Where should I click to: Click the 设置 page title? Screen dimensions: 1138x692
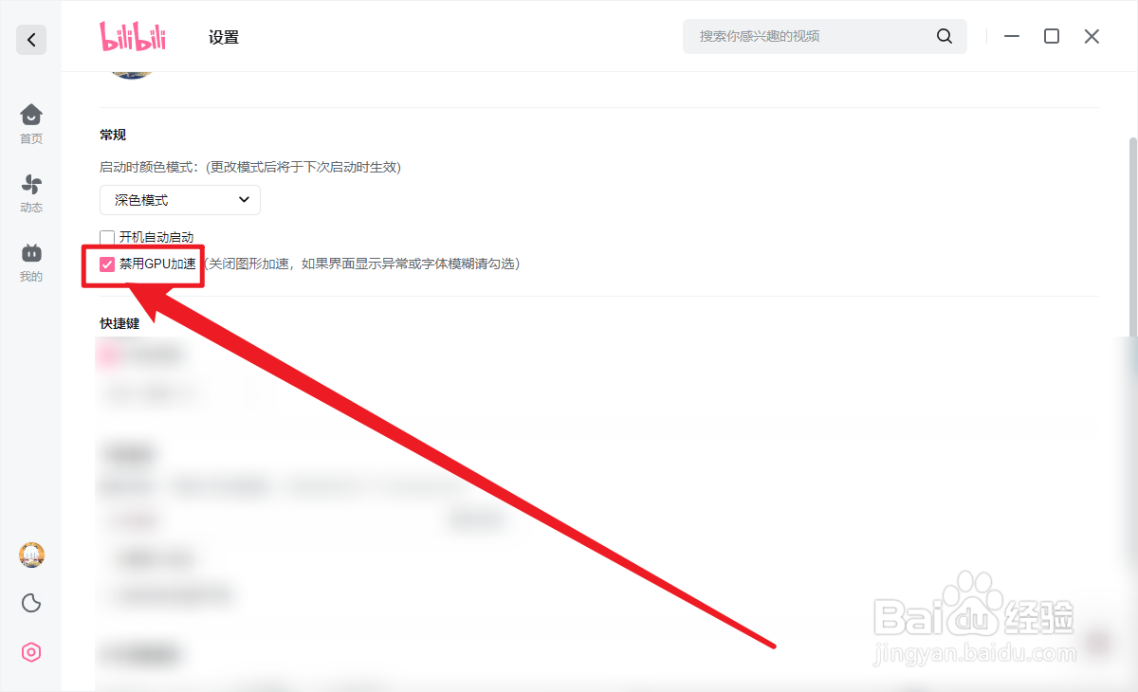(224, 38)
